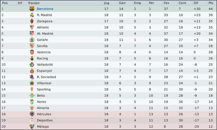Click the Espanyol team name
This screenshot has width=217, height=130.
(44, 71)
